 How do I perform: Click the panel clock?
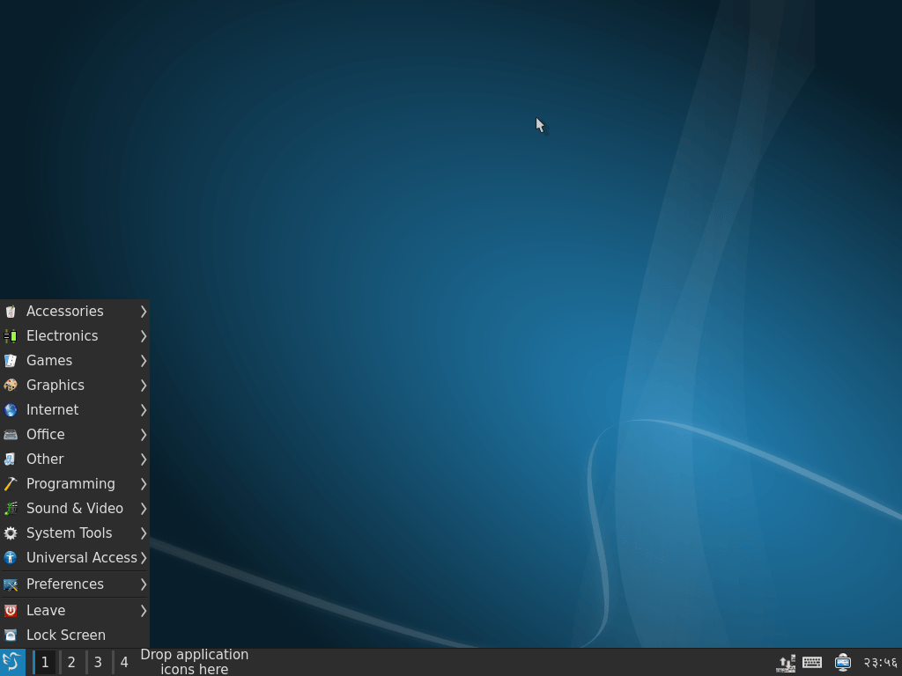click(880, 663)
